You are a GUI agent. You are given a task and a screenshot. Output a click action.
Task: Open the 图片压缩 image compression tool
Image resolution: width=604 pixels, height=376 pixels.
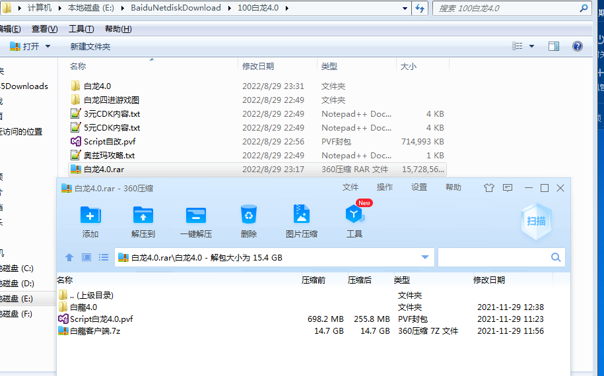click(301, 214)
